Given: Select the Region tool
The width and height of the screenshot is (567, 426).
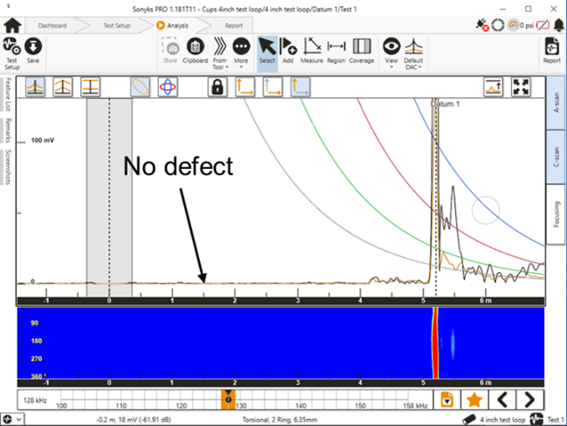Looking at the screenshot, I should coord(336,51).
